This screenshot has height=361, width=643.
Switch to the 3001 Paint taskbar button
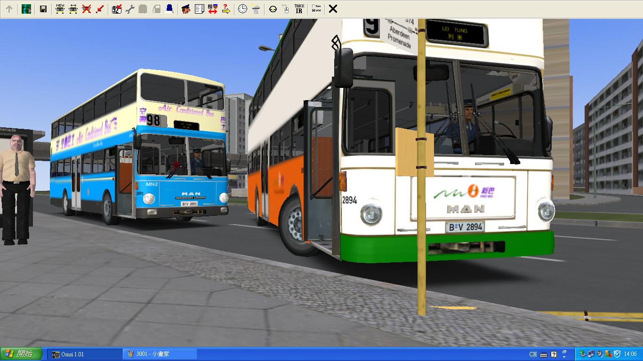pos(160,354)
